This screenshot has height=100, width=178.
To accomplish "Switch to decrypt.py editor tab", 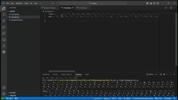I will (83, 8).
